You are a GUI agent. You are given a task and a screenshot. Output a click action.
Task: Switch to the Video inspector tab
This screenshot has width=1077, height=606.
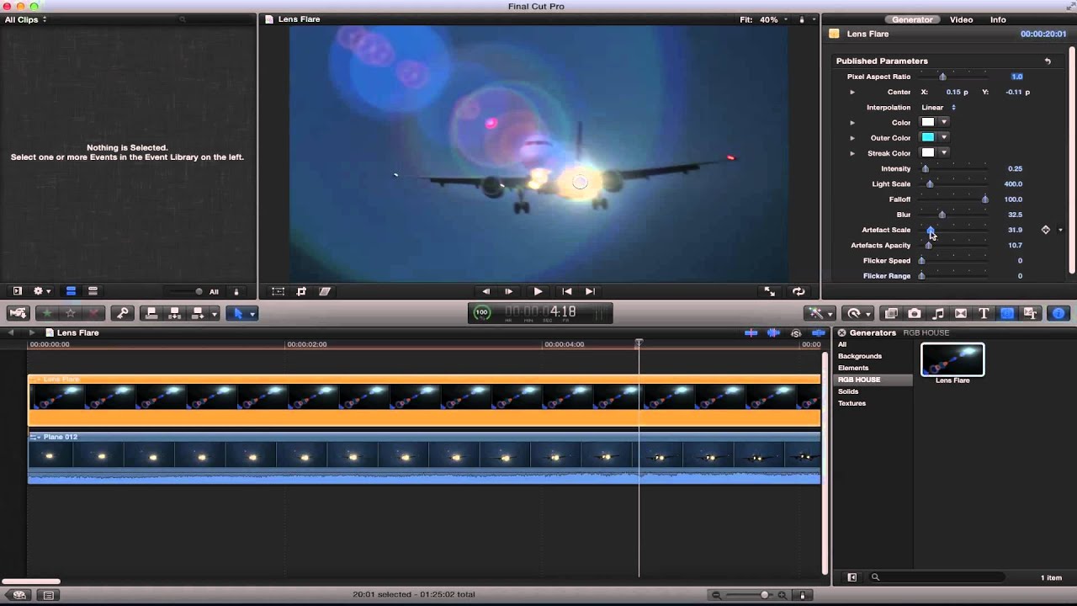click(x=961, y=19)
